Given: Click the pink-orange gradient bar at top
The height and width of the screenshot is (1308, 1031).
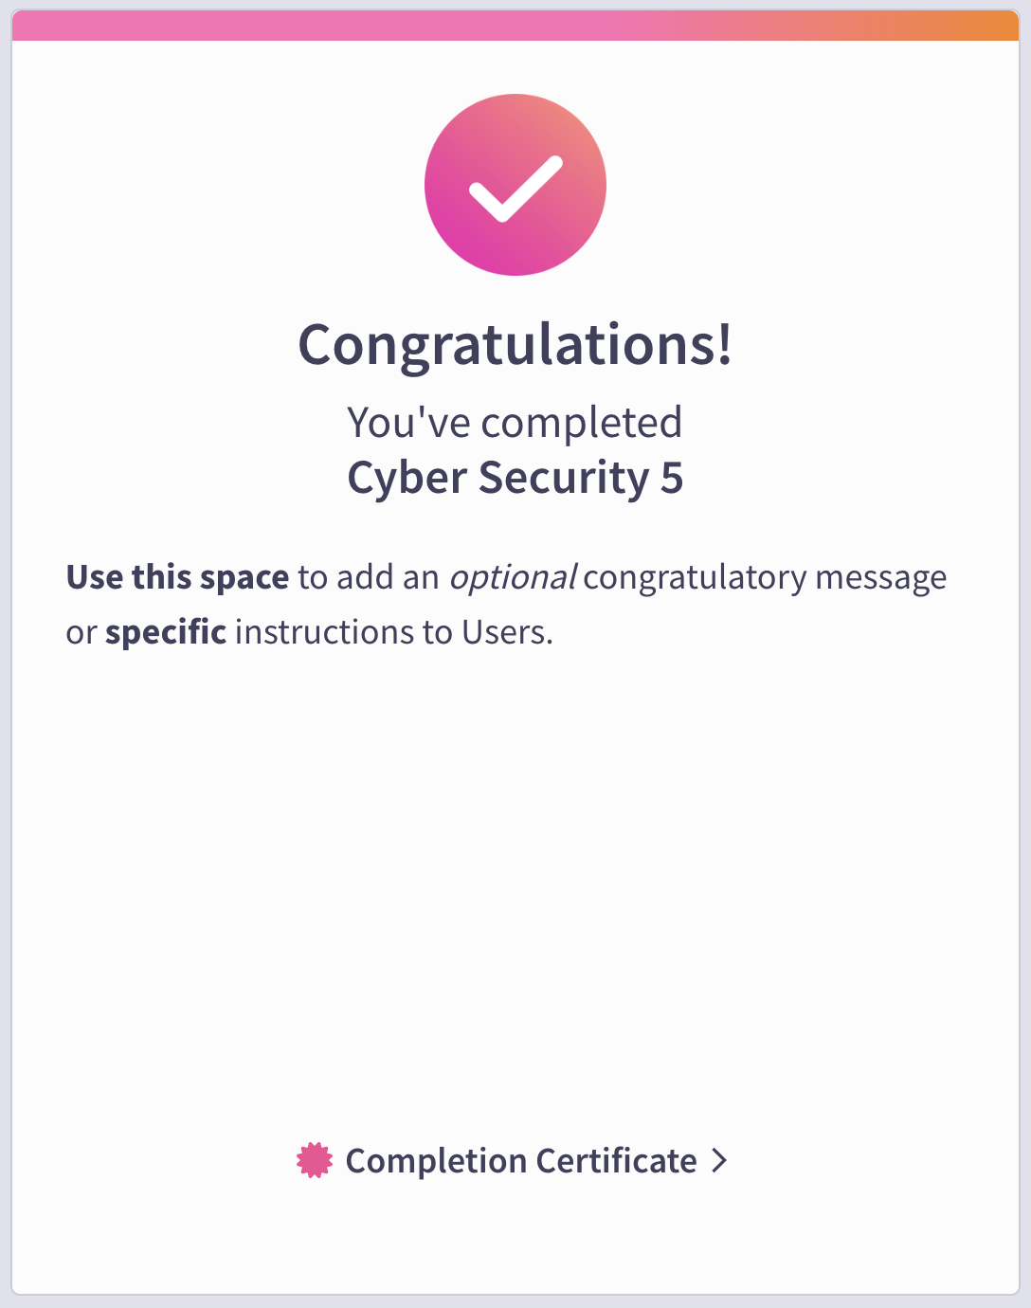Looking at the screenshot, I should coord(515,26).
